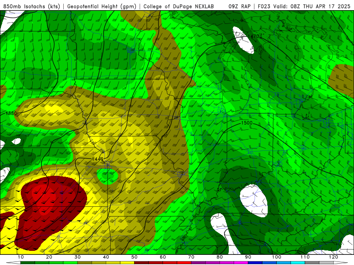Click the 1440 height contour label
Image resolution: width=354 pixels, height=265 pixels.
coord(97,159)
